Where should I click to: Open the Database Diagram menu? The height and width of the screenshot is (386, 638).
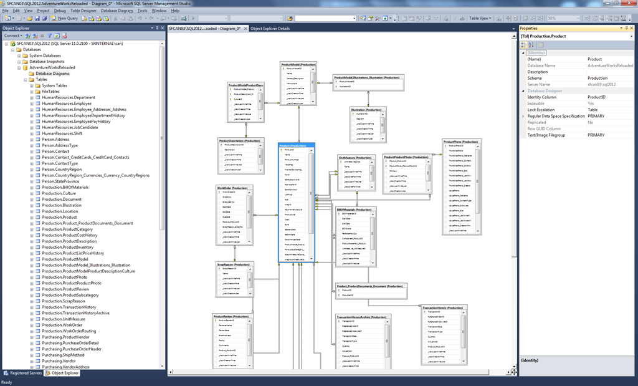(117, 11)
